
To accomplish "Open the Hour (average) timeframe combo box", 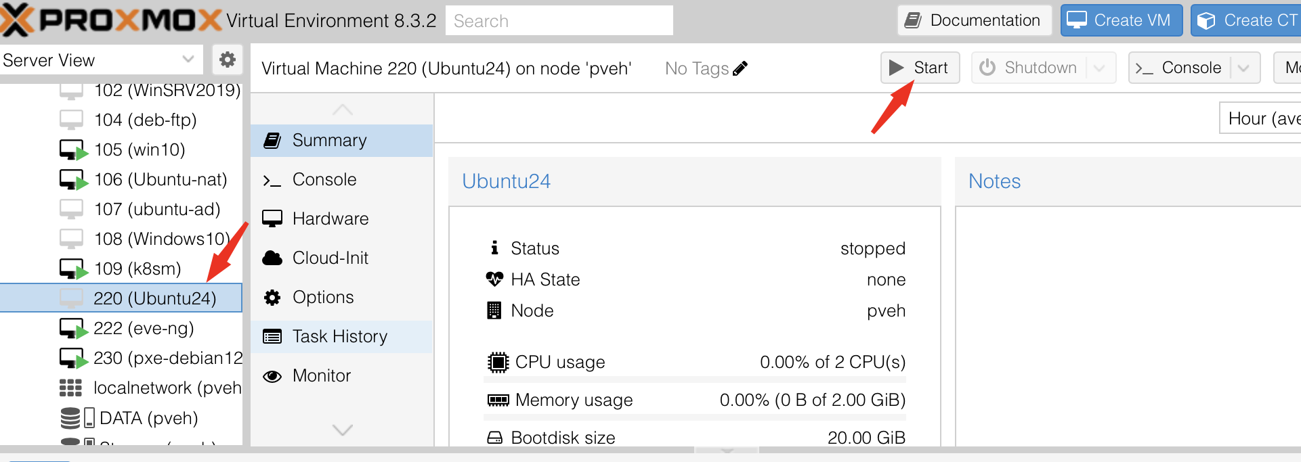I will pyautogui.click(x=1260, y=118).
